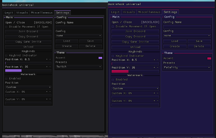Click crimson Position Y slider bar
This screenshot has width=216, height=138.
click(x=135, y=71)
